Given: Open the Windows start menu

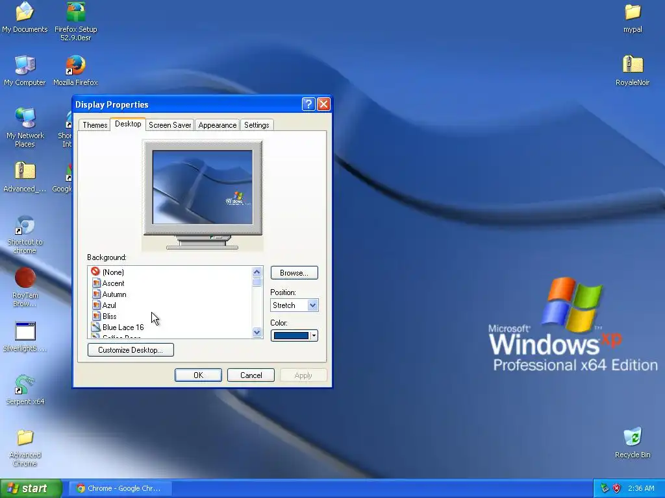Looking at the screenshot, I should coord(31,488).
